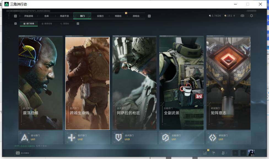The height and width of the screenshot is (159, 269).
Task: Close the 三角洲行动 window
Action: coord(260,4)
